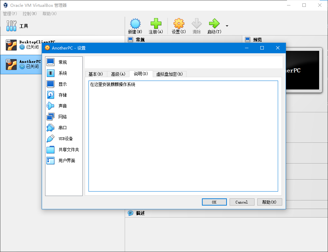Click the 预览 Preview section header icon
This screenshot has width=328, height=252.
pyautogui.click(x=247, y=40)
